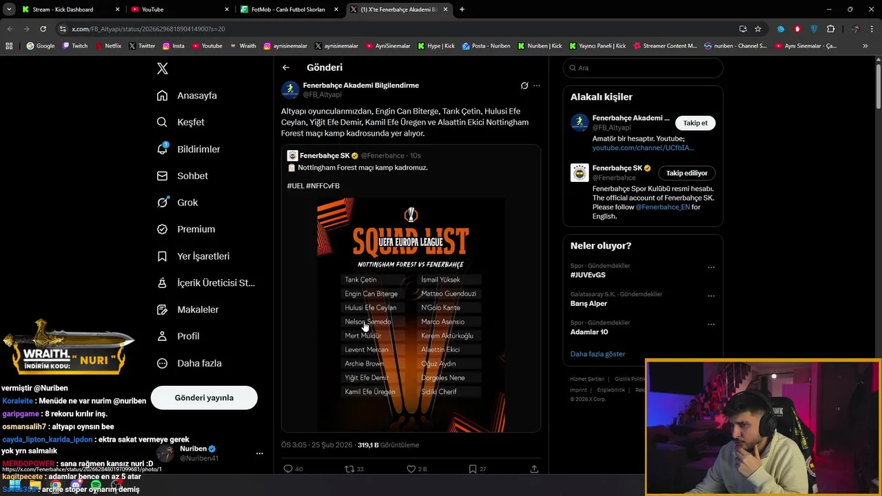Open Profil page
Image resolution: width=882 pixels, height=496 pixels.
pyautogui.click(x=178, y=336)
